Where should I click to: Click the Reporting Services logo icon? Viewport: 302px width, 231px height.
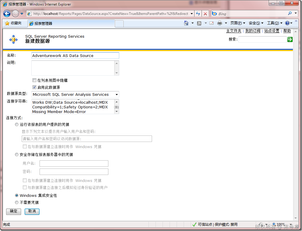[x=13, y=39]
